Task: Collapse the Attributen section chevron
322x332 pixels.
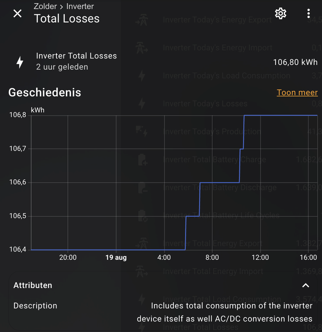Action: [305, 285]
